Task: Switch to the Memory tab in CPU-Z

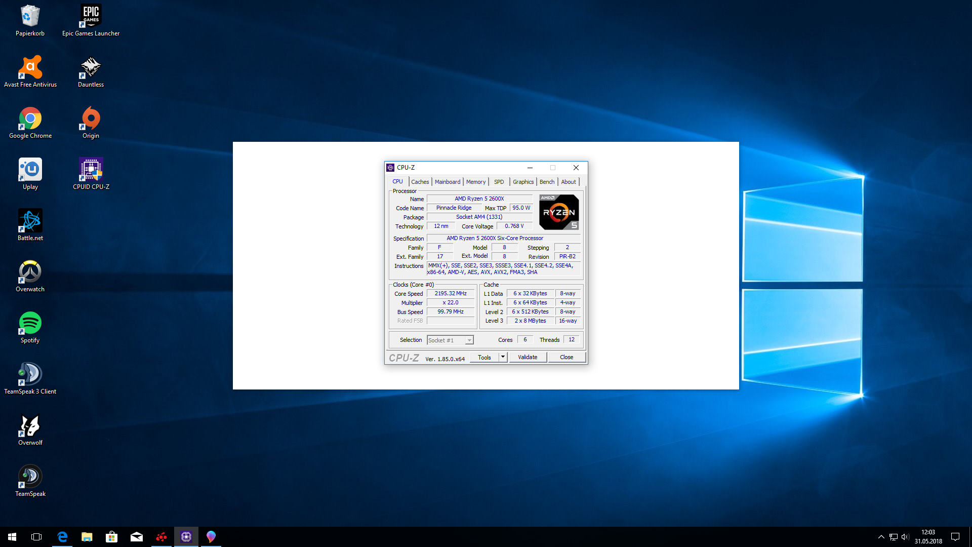Action: pos(475,181)
